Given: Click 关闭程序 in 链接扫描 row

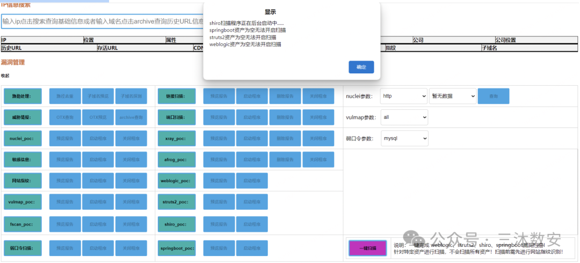Looking at the screenshot, I should pyautogui.click(x=318, y=96).
